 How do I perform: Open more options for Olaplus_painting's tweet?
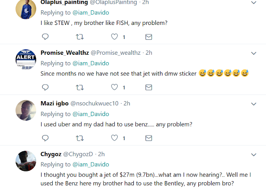[254, 2]
